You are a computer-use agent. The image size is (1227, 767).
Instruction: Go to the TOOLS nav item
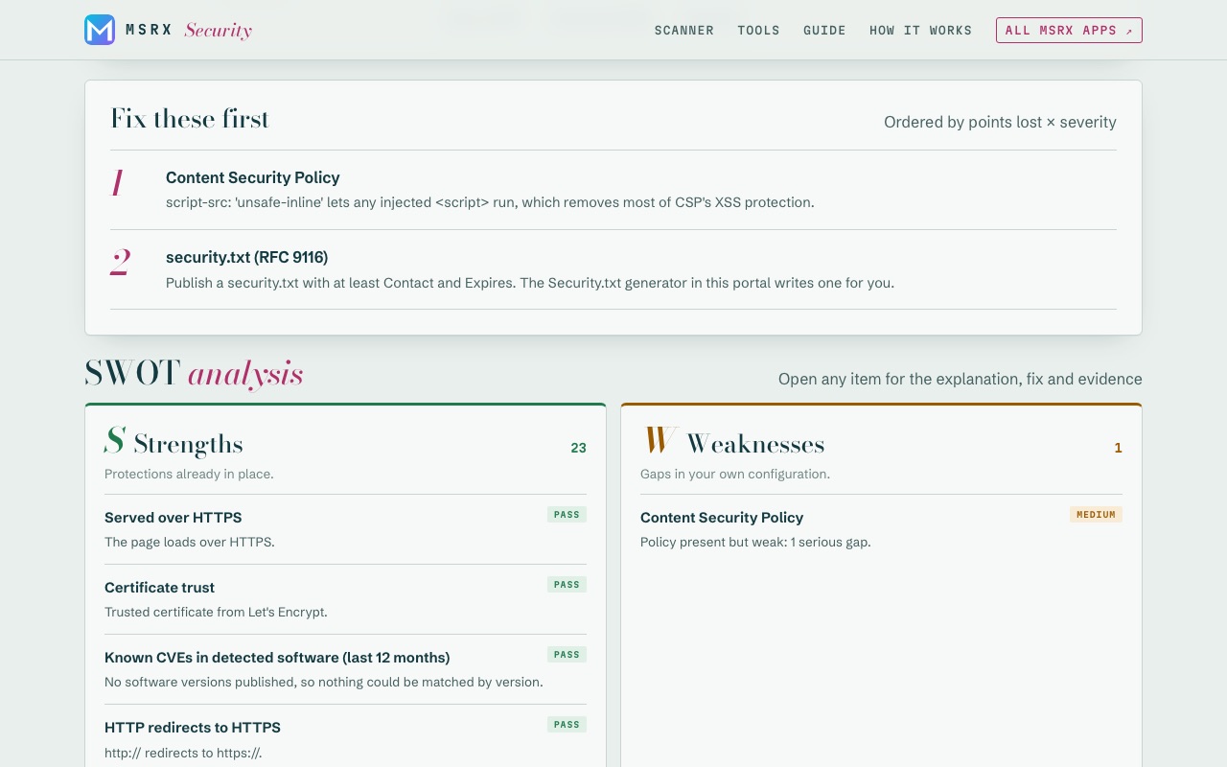tap(758, 31)
